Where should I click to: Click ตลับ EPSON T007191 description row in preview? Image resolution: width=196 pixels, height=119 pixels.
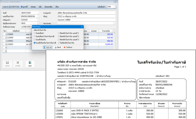point(84,114)
